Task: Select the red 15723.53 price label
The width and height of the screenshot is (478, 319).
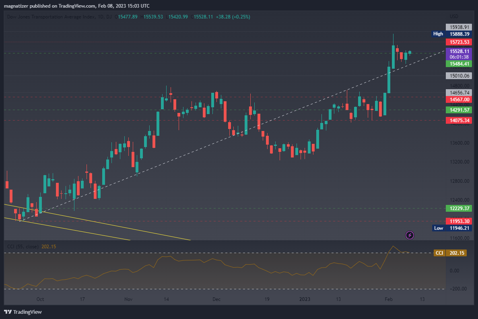Action: pyautogui.click(x=459, y=42)
